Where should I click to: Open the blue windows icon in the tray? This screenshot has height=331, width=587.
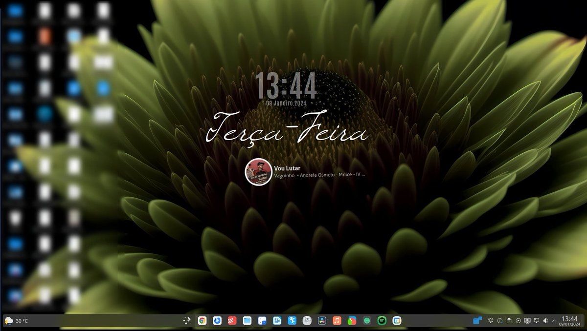pos(477,320)
